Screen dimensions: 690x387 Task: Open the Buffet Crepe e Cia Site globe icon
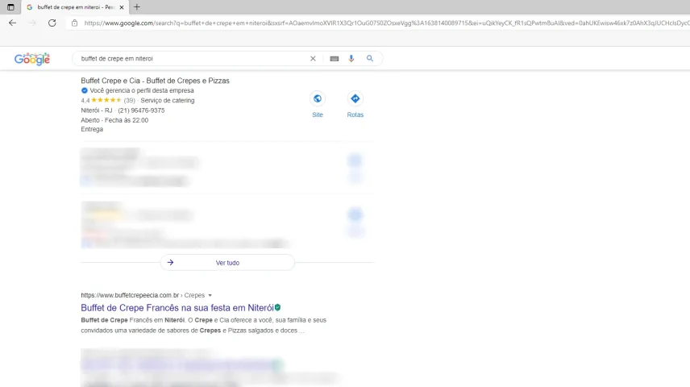(x=318, y=99)
